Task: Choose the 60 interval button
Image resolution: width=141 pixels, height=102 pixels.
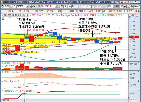Action: 96,6
